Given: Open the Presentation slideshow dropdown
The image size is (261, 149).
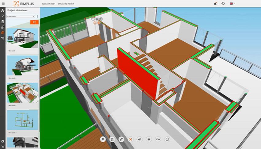Looking at the screenshot, I should 21,16.
